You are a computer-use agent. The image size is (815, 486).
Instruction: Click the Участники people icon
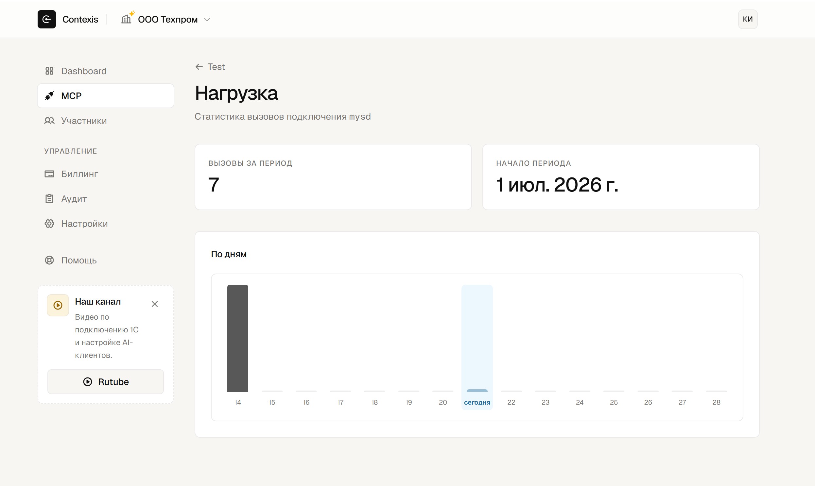point(49,121)
